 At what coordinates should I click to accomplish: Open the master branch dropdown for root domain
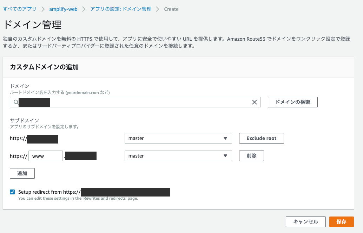pyautogui.click(x=178, y=138)
